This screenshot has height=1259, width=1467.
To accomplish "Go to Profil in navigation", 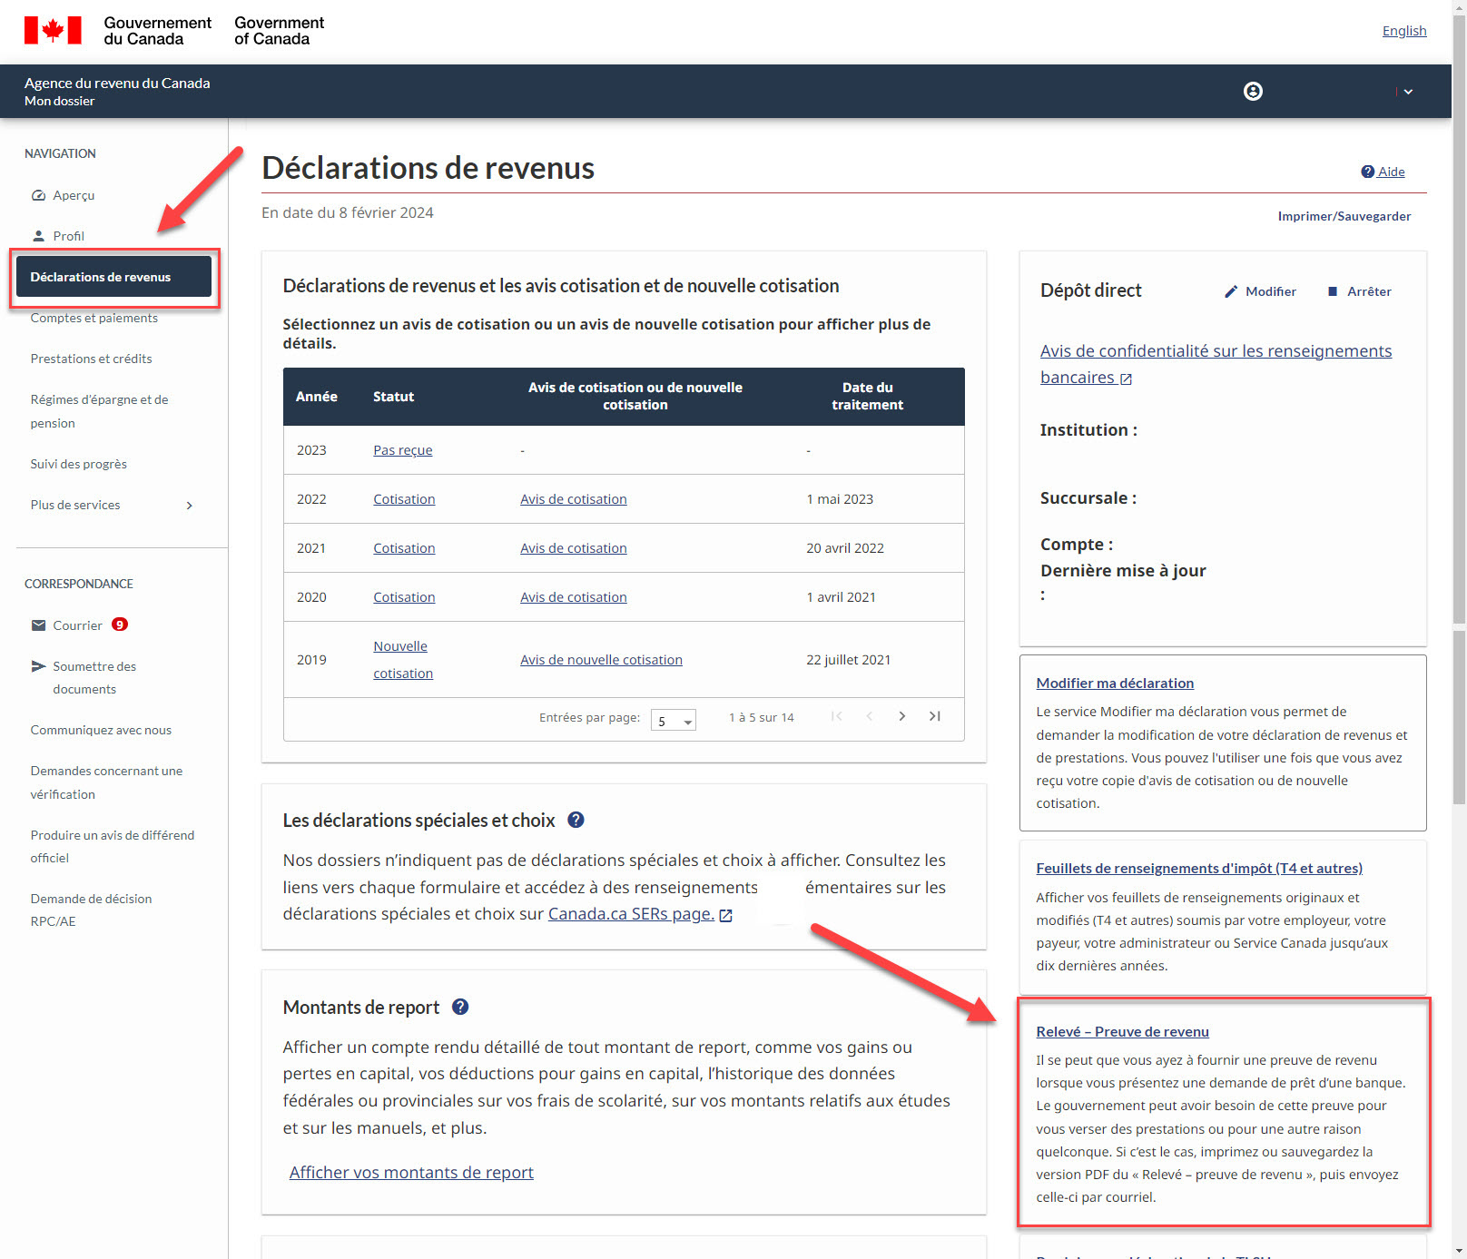I will (x=68, y=236).
